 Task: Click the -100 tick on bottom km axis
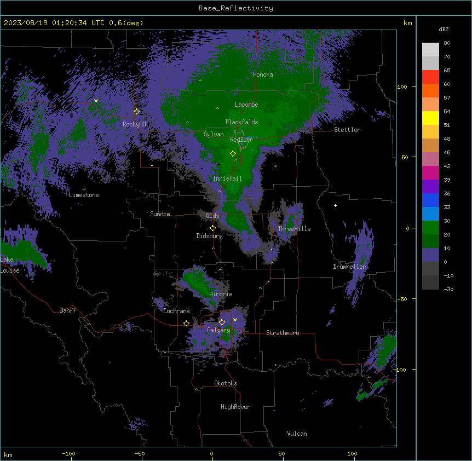click(x=68, y=454)
